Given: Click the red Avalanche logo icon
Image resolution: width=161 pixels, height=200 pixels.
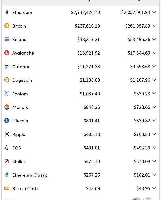Looking at the screenshot, I should (7, 53).
